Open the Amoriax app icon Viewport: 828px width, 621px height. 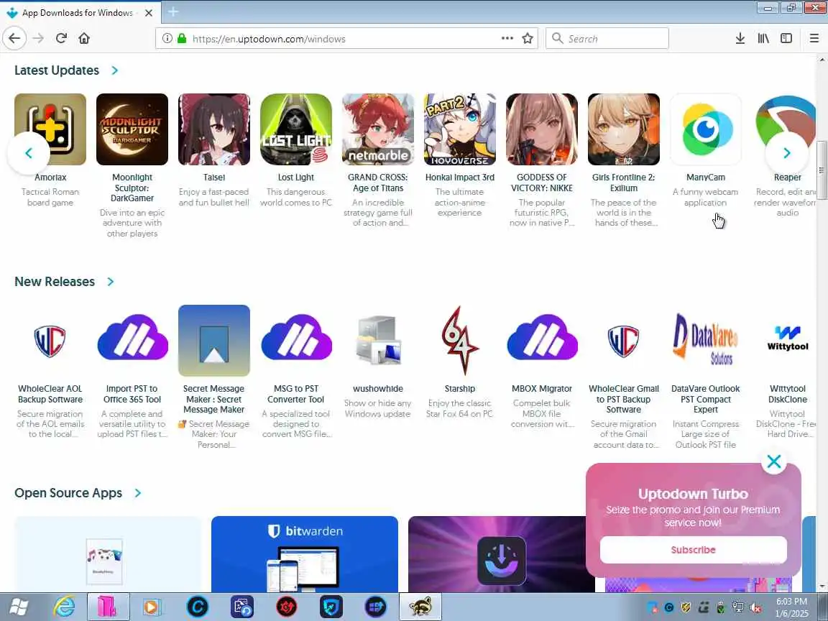click(50, 129)
